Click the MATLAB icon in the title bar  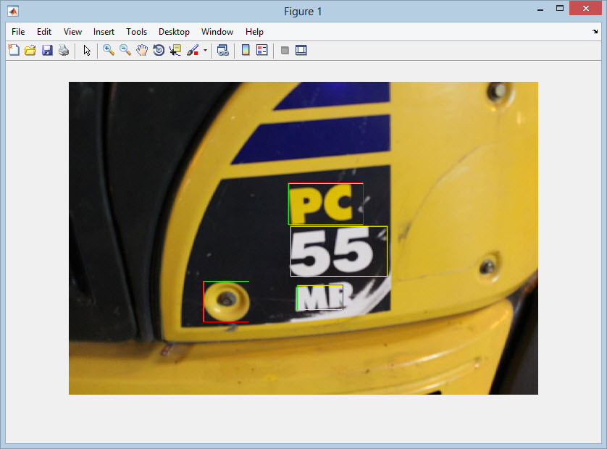13,12
